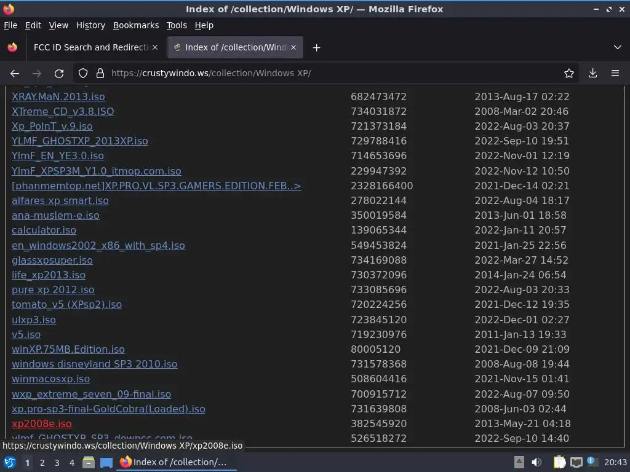Click ana-muslem-e.iso link
The width and height of the screenshot is (630, 472).
point(55,216)
